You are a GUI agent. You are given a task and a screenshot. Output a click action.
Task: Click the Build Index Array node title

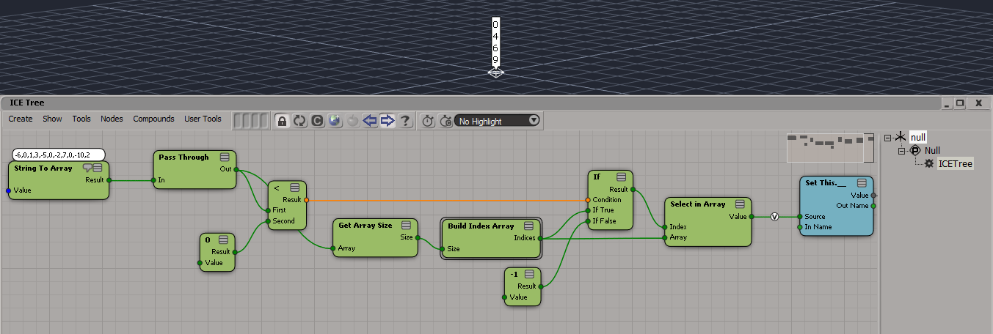pyautogui.click(x=481, y=226)
